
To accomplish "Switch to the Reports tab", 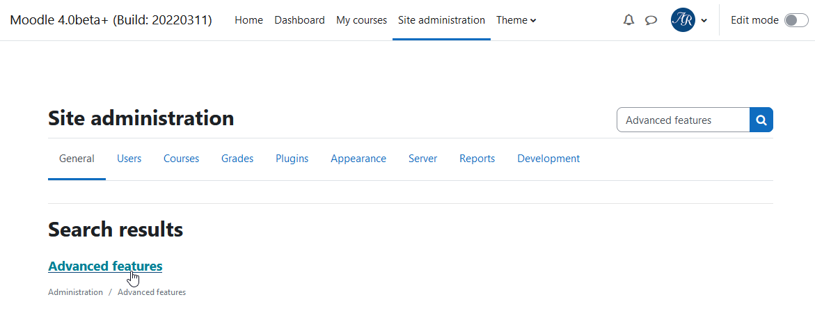I will pos(477,159).
